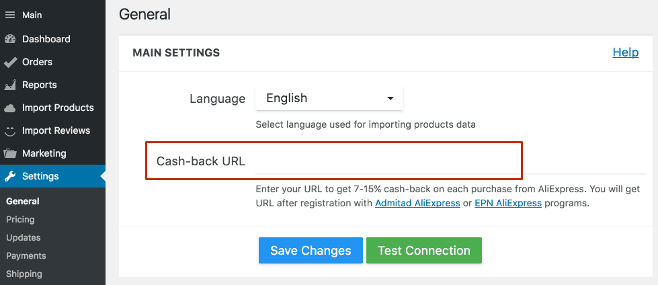This screenshot has width=658, height=285.
Task: Click the Dashboard gauge icon
Action: pos(9,39)
